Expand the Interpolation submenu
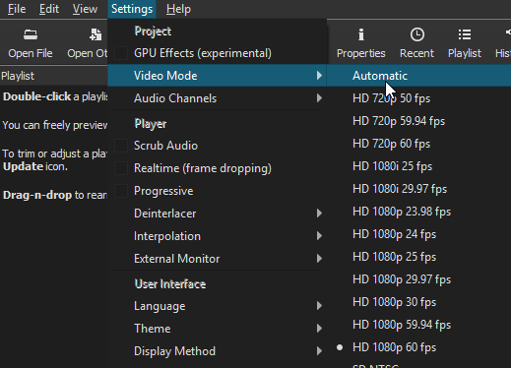The image size is (511, 368). pyautogui.click(x=217, y=236)
